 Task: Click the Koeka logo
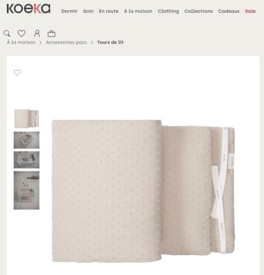(29, 9)
